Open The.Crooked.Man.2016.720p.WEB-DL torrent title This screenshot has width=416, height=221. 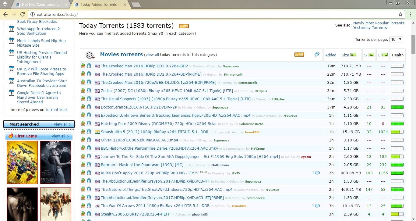point(158,82)
